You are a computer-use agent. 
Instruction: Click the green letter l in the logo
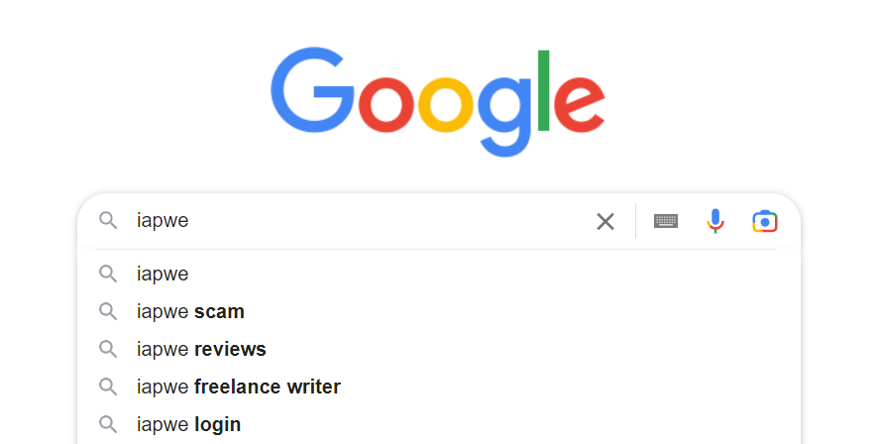543,90
